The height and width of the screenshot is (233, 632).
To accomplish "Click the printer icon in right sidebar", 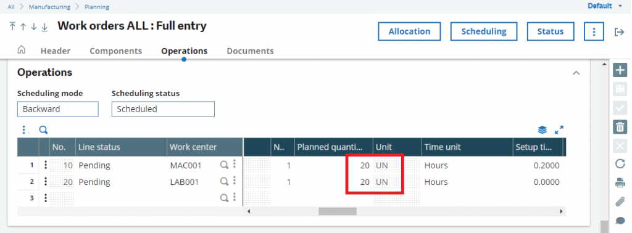I will coord(620,182).
